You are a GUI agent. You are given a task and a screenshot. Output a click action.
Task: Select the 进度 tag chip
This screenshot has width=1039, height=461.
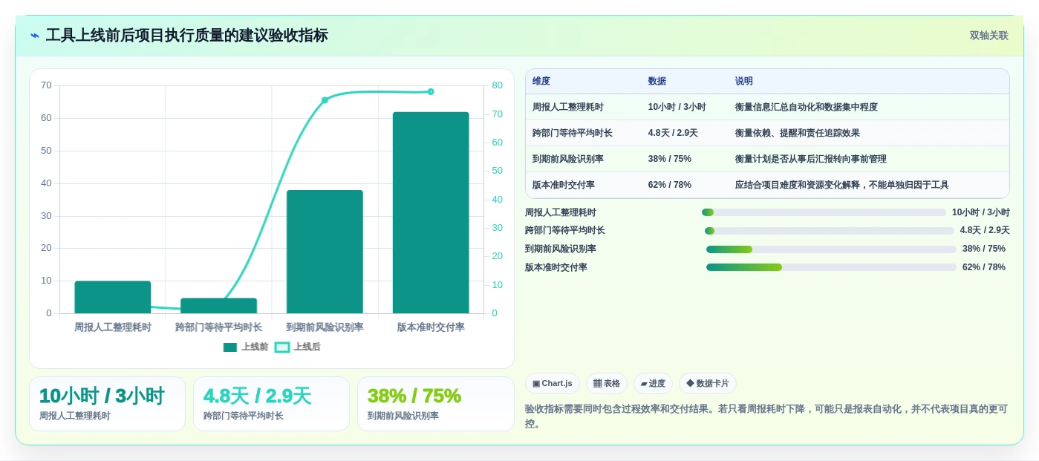tap(654, 384)
